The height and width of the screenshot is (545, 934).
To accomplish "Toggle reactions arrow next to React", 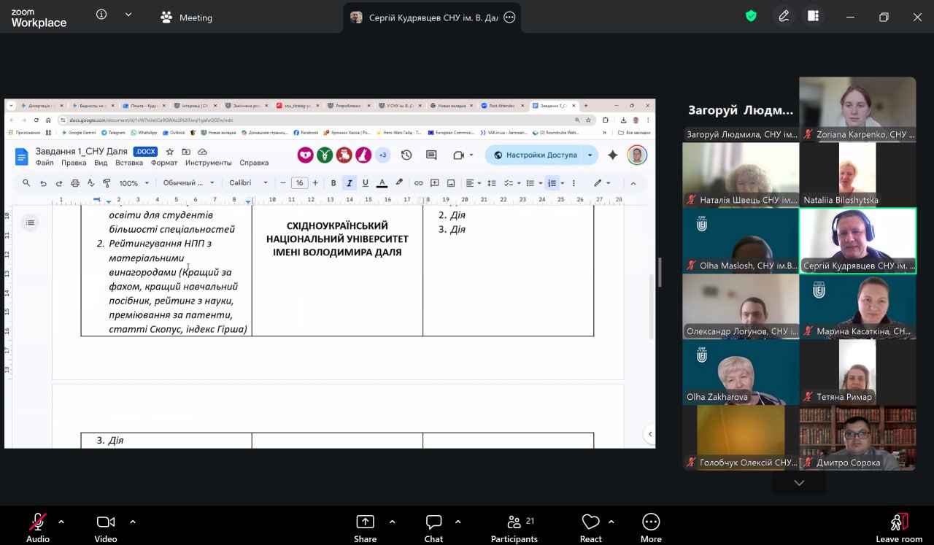I will [611, 522].
